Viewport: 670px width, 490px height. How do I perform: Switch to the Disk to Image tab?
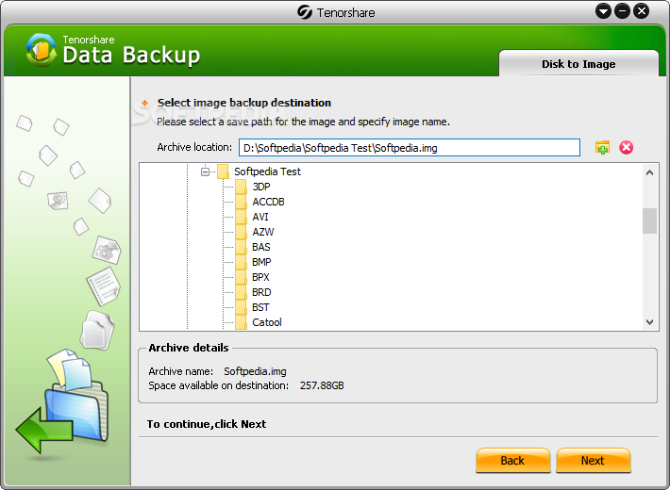click(x=578, y=64)
